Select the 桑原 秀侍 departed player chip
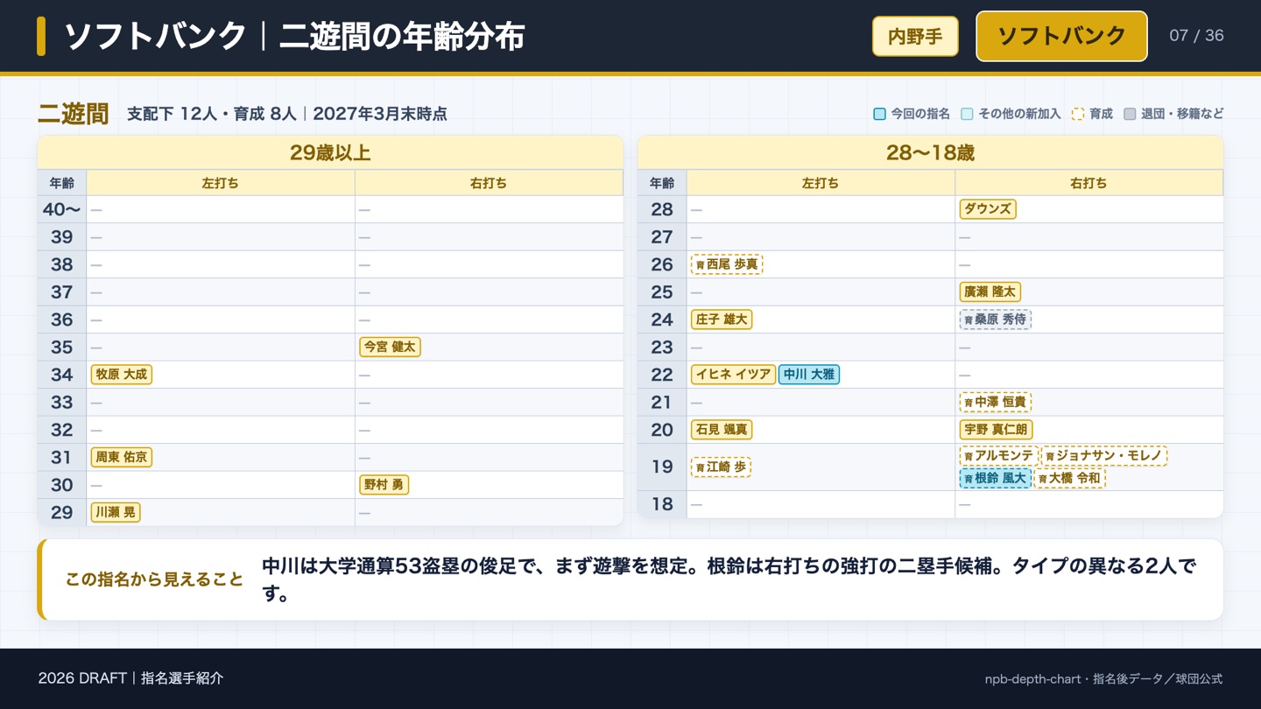Viewport: 1261px width, 709px height. click(996, 319)
